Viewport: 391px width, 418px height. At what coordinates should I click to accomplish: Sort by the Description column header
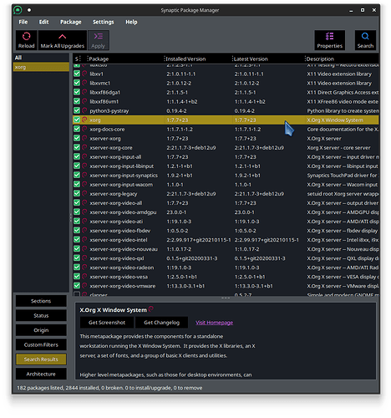[342, 59]
